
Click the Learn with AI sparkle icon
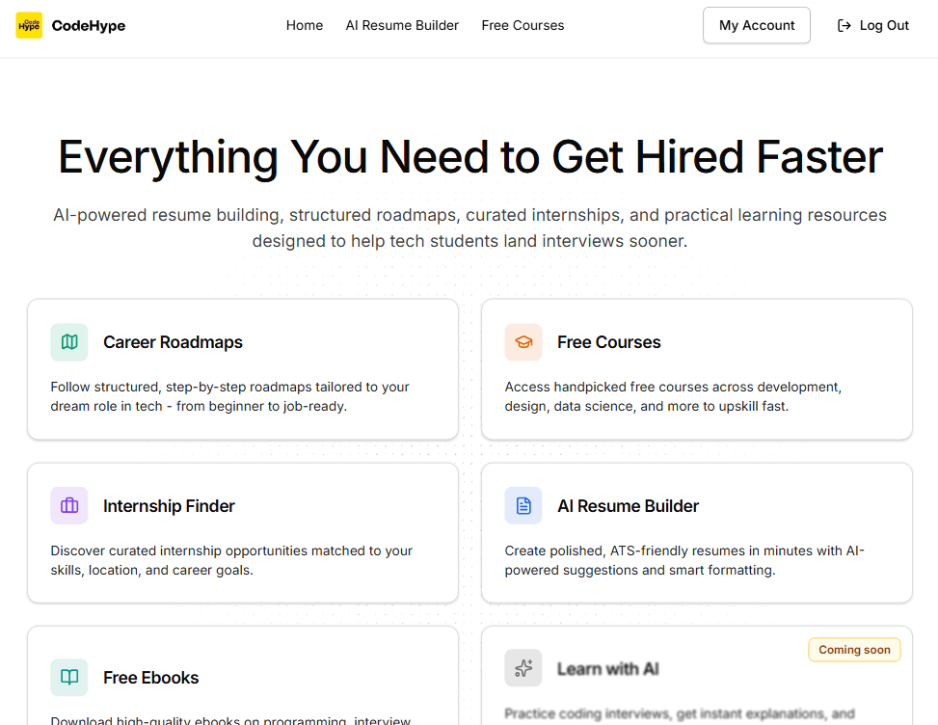[x=523, y=668]
